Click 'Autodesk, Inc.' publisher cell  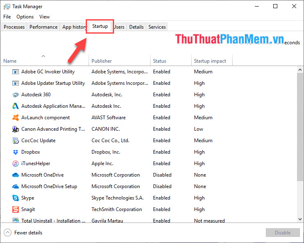click(x=107, y=95)
